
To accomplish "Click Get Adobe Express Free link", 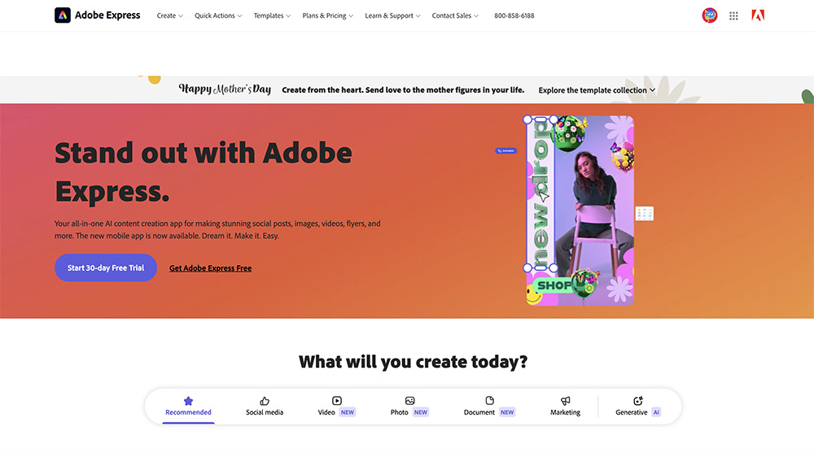I will [210, 268].
